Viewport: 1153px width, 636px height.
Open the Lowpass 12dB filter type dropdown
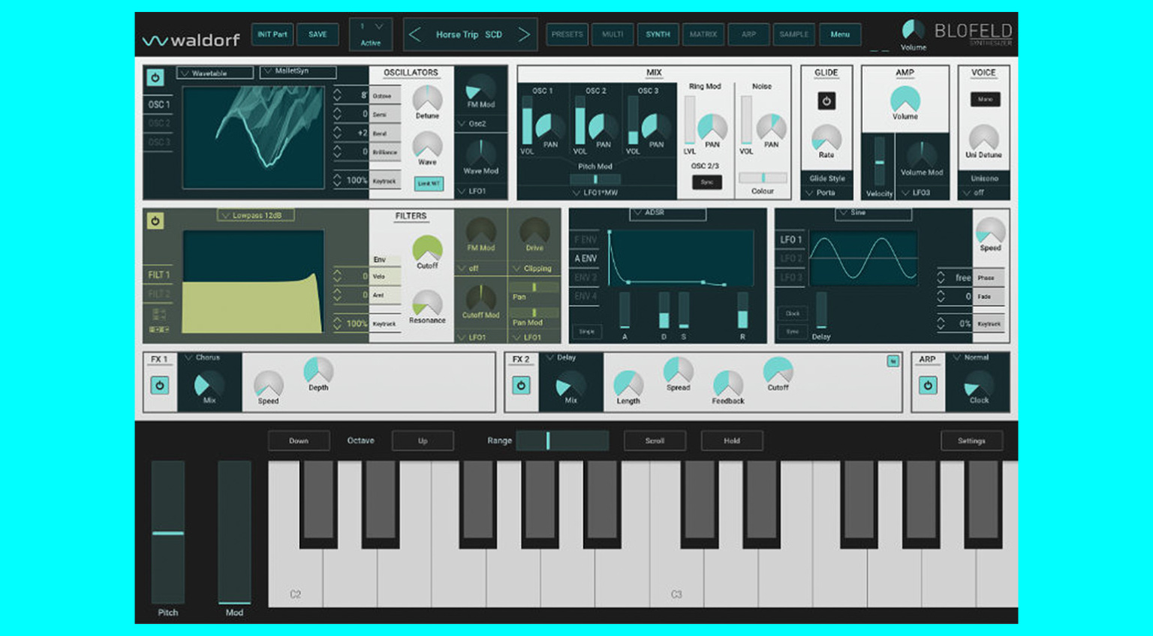point(256,215)
